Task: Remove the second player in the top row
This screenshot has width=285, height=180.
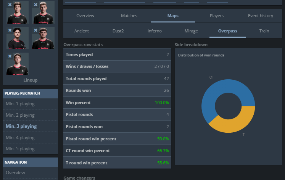Action: (x=35, y=5)
